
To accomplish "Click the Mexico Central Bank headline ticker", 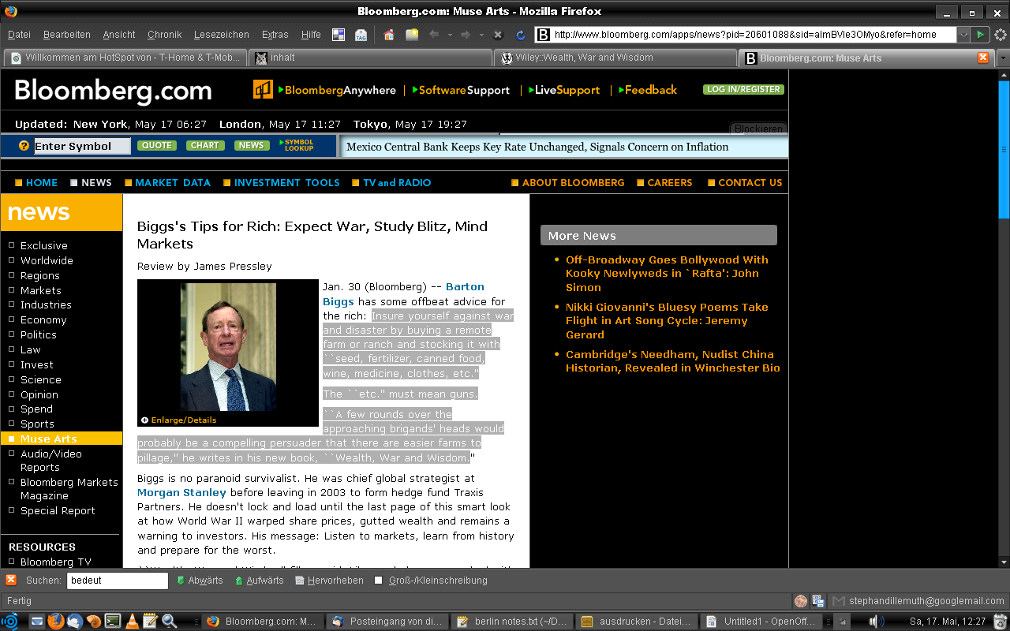I will click(x=537, y=147).
